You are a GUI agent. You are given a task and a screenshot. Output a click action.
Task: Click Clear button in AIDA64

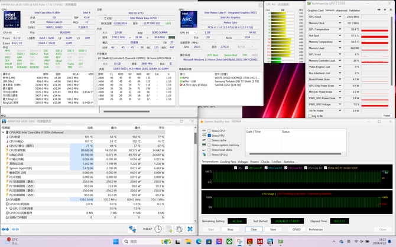[254, 229]
